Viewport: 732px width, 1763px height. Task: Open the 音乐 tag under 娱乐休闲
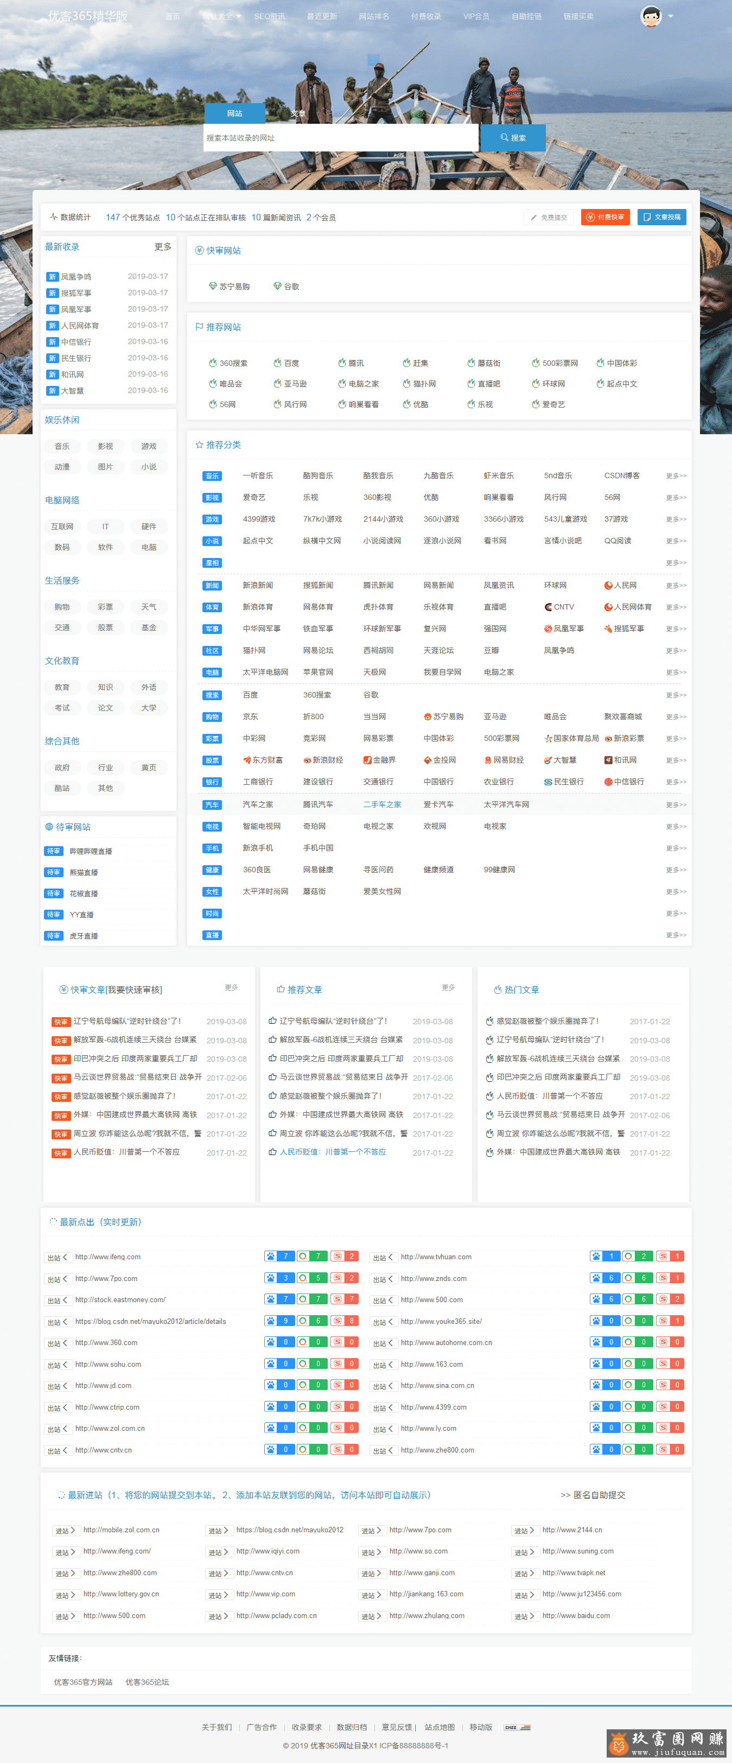[x=62, y=446]
